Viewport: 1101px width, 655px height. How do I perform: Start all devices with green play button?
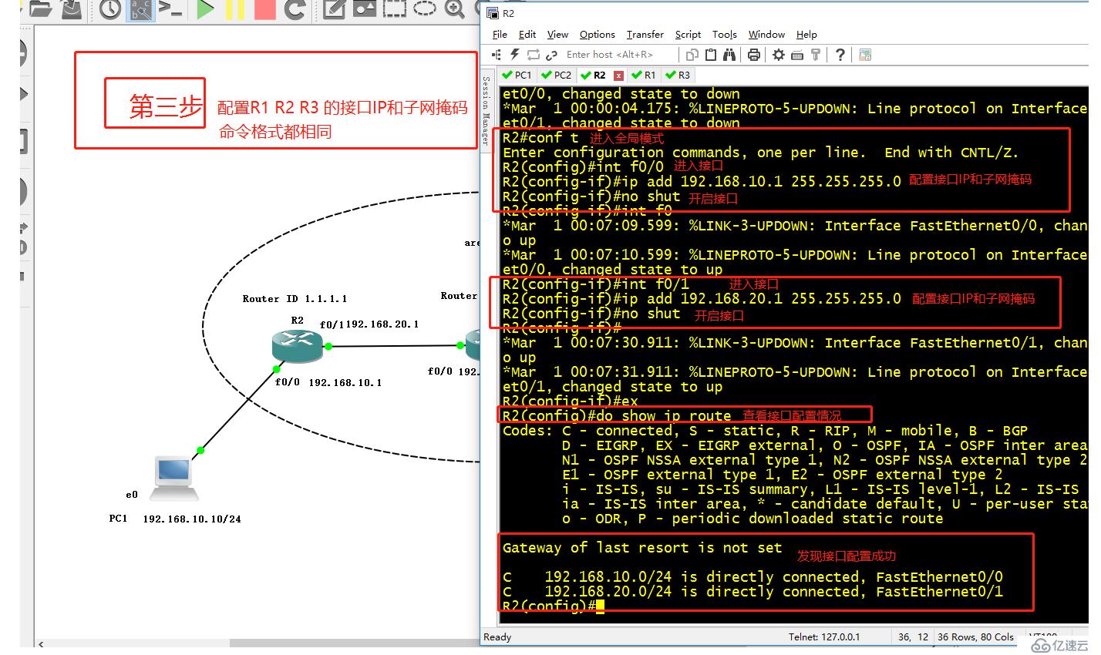pyautogui.click(x=205, y=9)
